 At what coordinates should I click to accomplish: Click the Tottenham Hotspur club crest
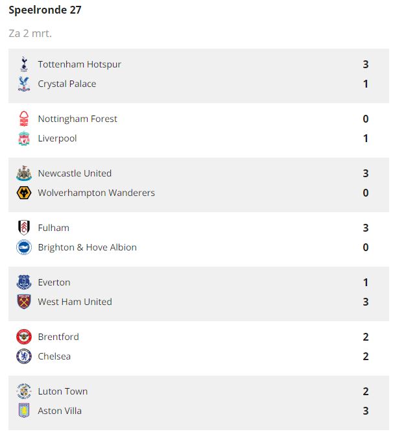[24, 64]
